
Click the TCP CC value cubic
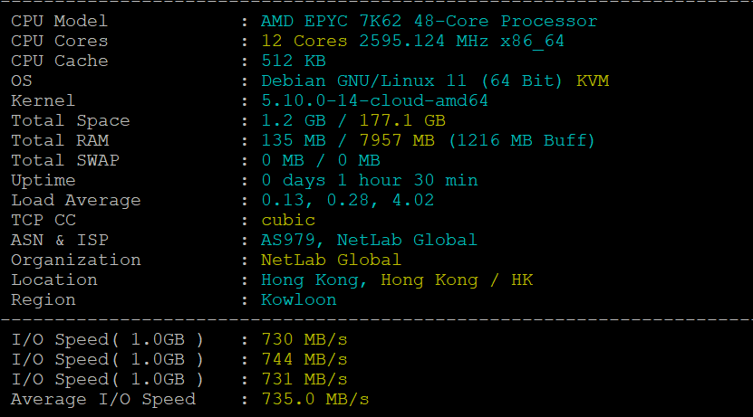288,220
